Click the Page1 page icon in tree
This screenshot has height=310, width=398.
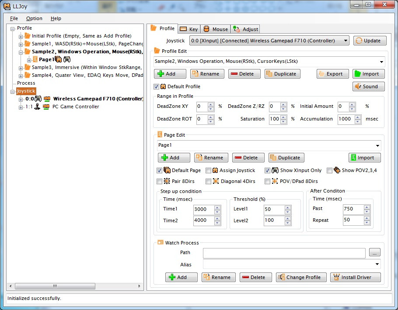35,59
